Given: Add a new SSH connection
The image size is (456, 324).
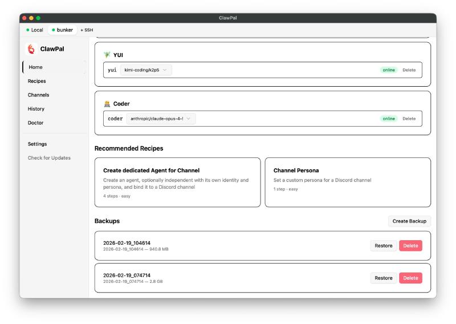Looking at the screenshot, I should [87, 30].
